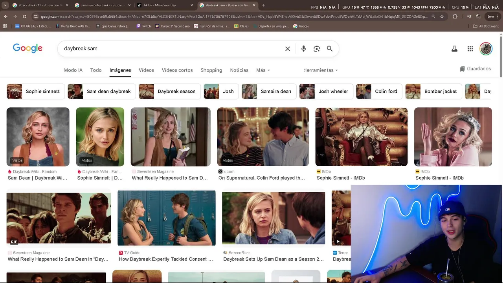Bookmark this page with the star icon
Screen dimensions: 503x283
click(x=442, y=17)
